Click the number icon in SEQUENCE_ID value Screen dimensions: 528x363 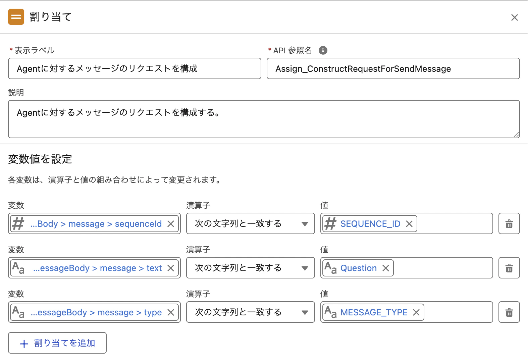[x=330, y=223]
